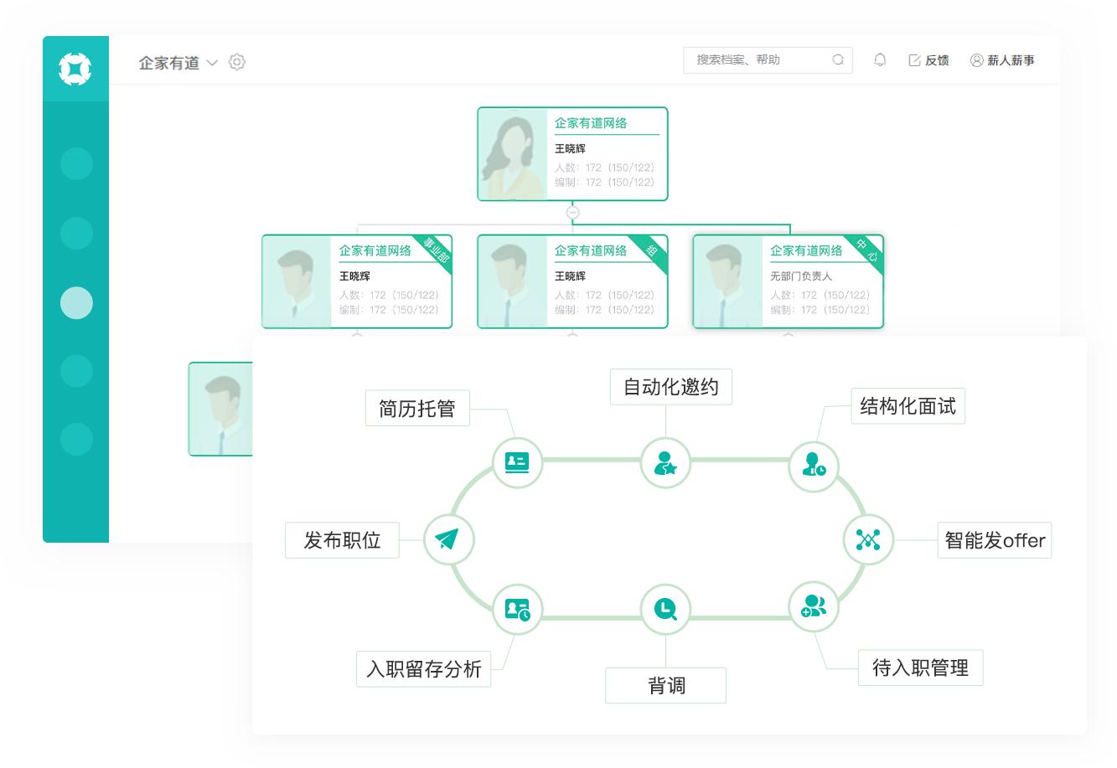Open the 薪人薪事 account menu

tap(1003, 59)
